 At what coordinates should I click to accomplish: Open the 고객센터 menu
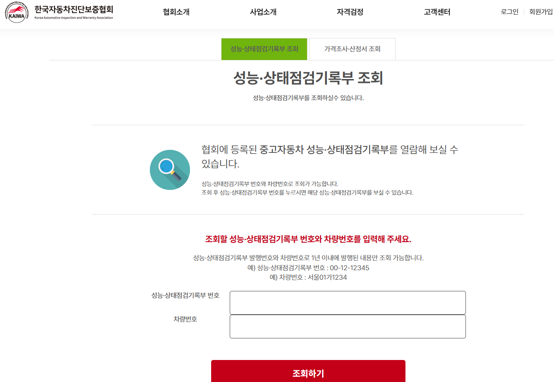tap(437, 12)
